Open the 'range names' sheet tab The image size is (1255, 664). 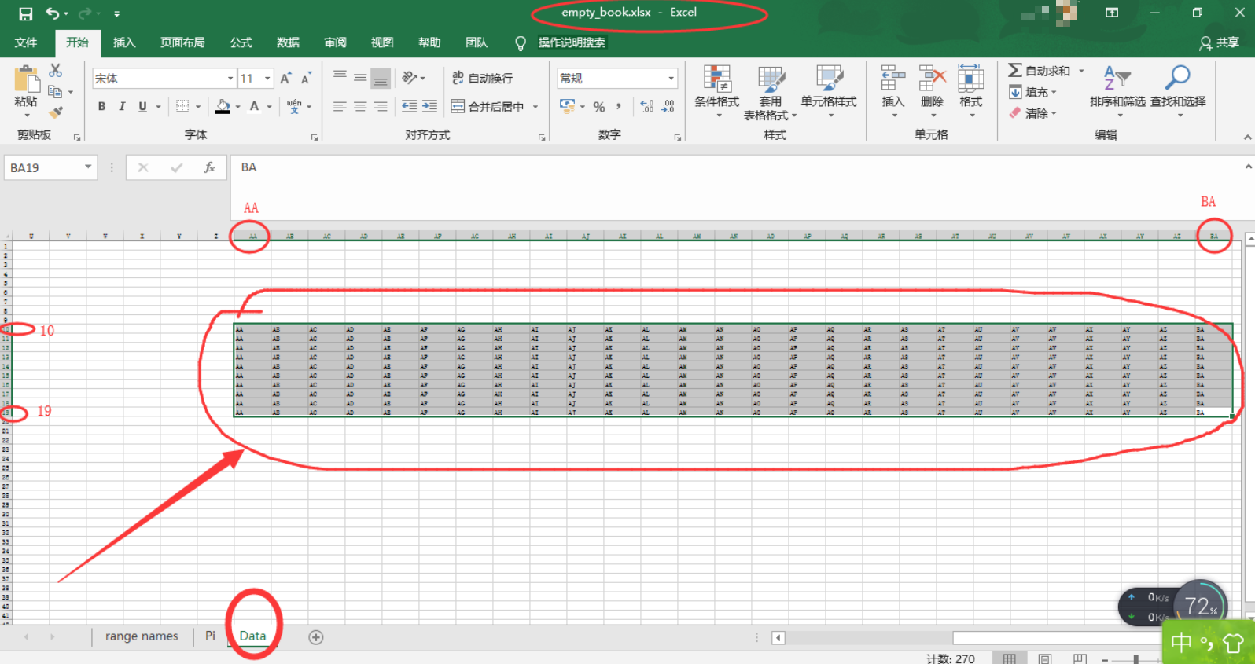point(142,636)
